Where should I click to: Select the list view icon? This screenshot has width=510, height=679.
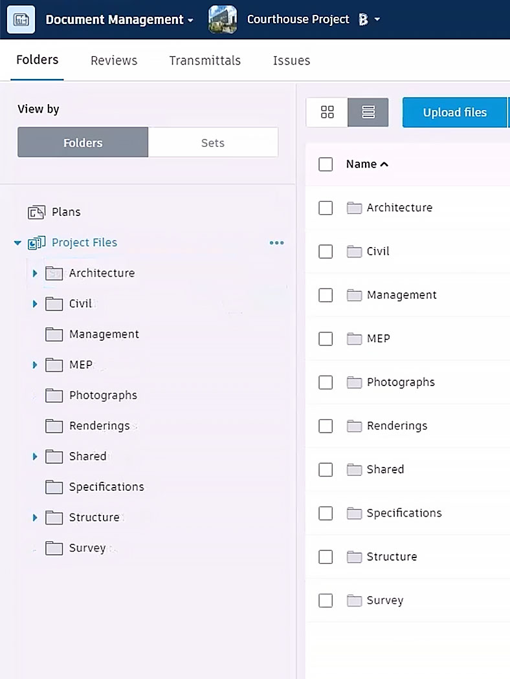[368, 112]
